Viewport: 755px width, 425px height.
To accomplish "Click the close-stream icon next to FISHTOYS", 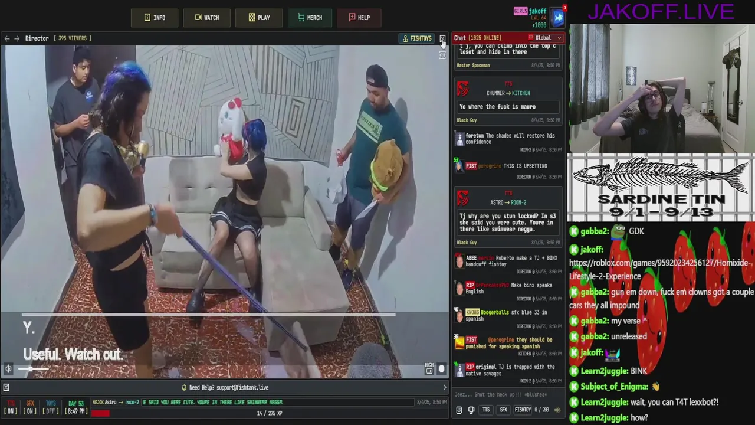I will [442, 39].
